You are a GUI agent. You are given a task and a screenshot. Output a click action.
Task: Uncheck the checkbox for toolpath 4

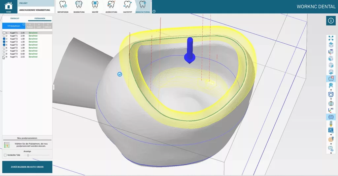[x=4, y=42]
